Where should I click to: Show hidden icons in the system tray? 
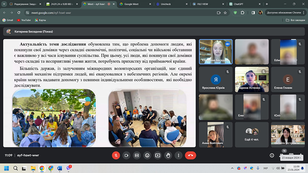233,168
